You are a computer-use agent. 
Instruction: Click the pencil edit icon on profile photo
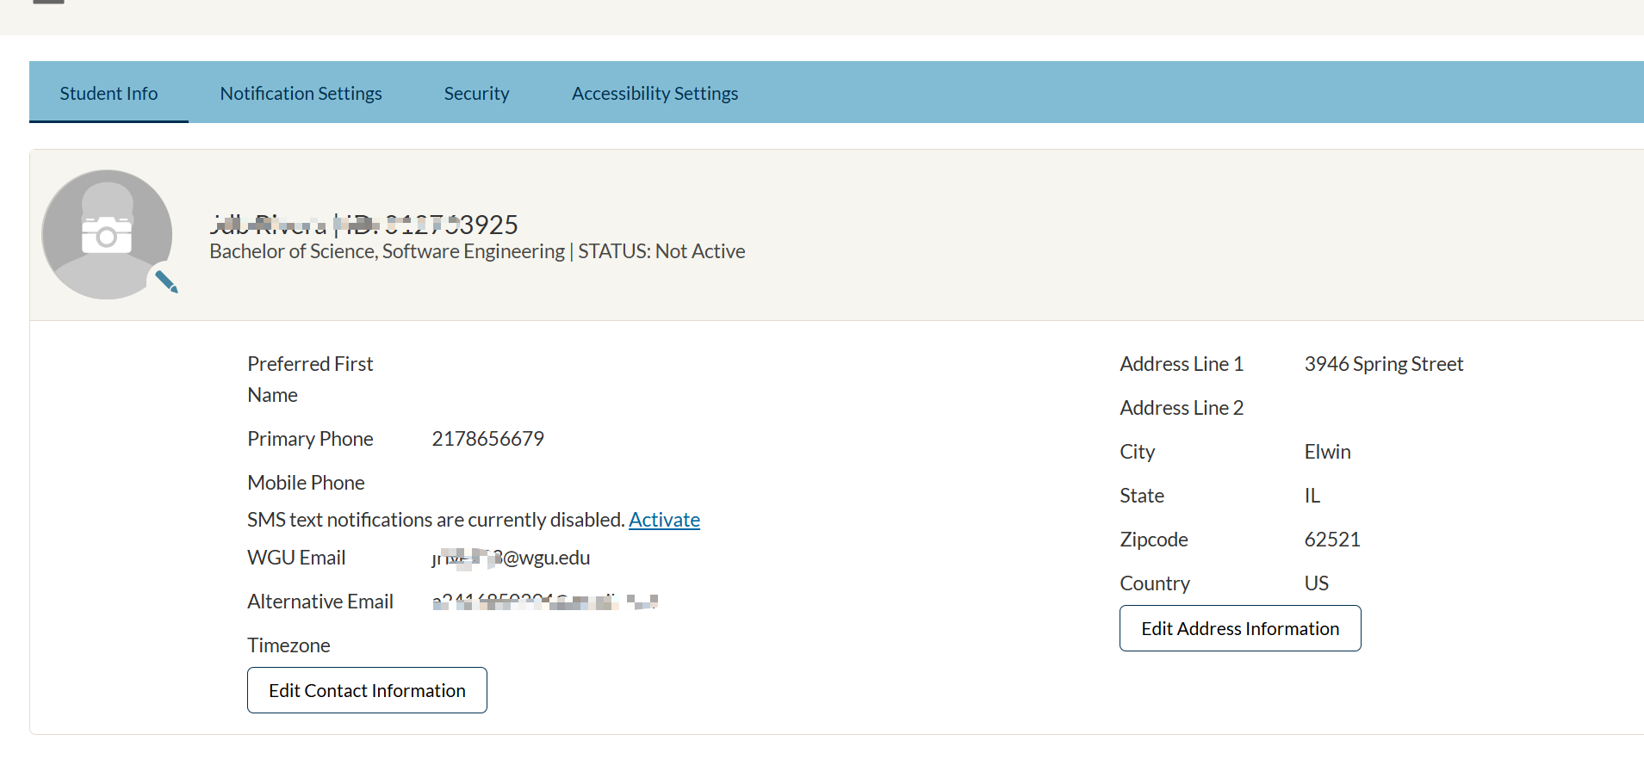click(166, 281)
